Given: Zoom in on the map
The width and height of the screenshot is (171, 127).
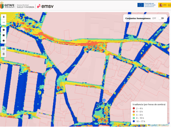Looking at the screenshot, I should (4, 17).
